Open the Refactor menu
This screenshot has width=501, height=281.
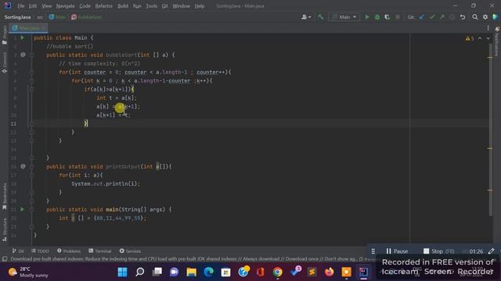[x=104, y=6]
